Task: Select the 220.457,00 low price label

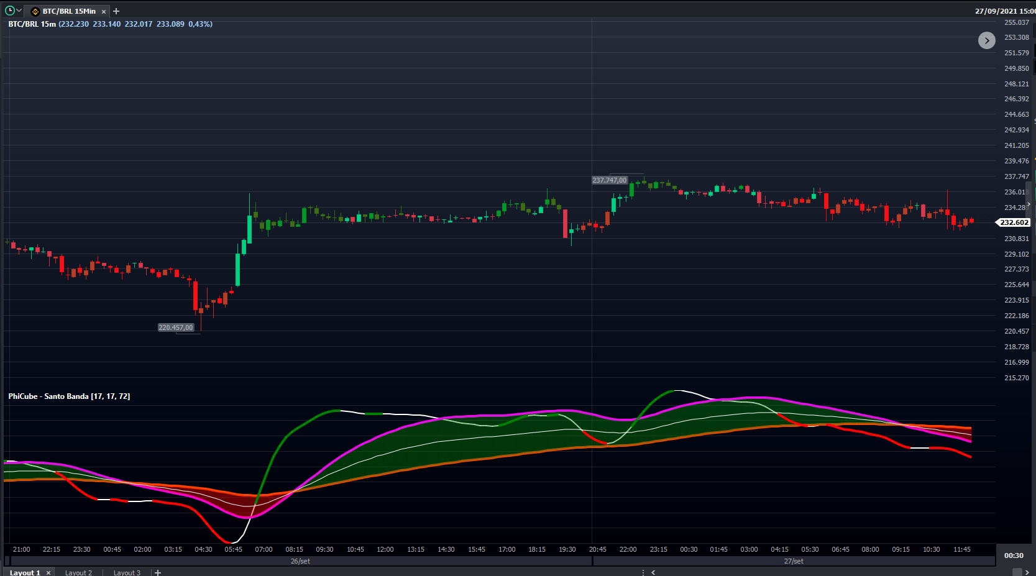Action: pyautogui.click(x=176, y=327)
